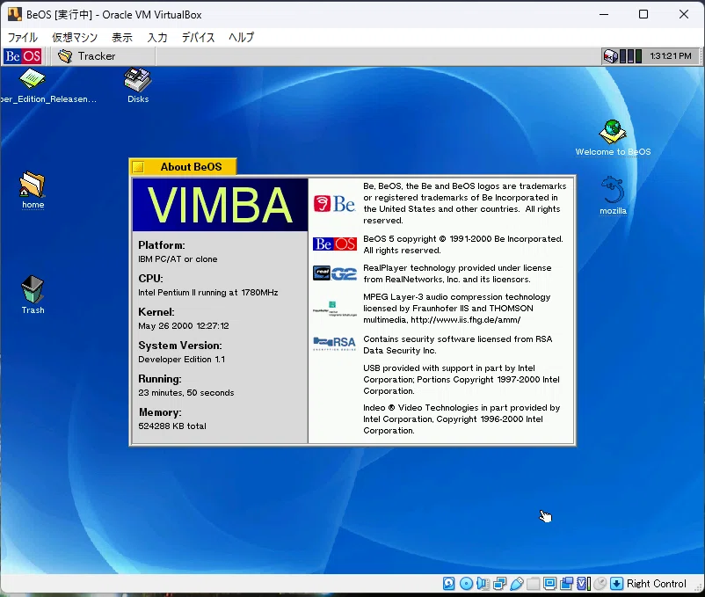The width and height of the screenshot is (705, 597).
Task: Select the Trash desktop icon
Action: 33,295
